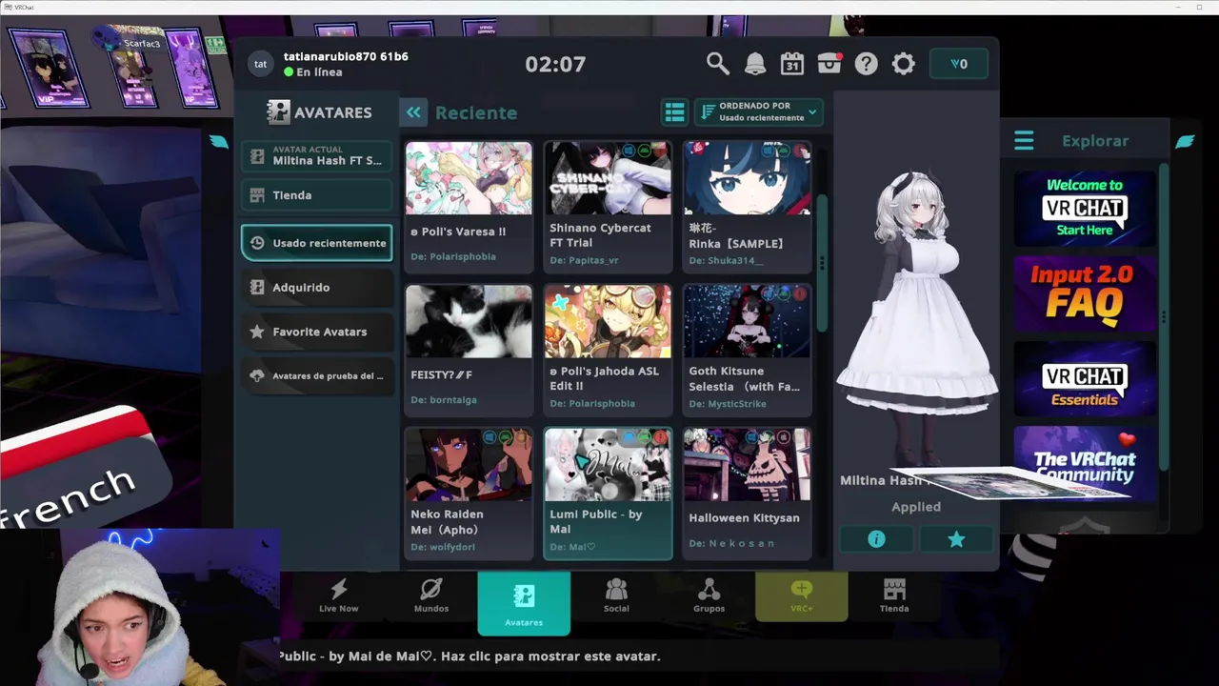The width and height of the screenshot is (1219, 686).
Task: Click the double-chevron back arrow beside Reciente
Action: pyautogui.click(x=413, y=112)
